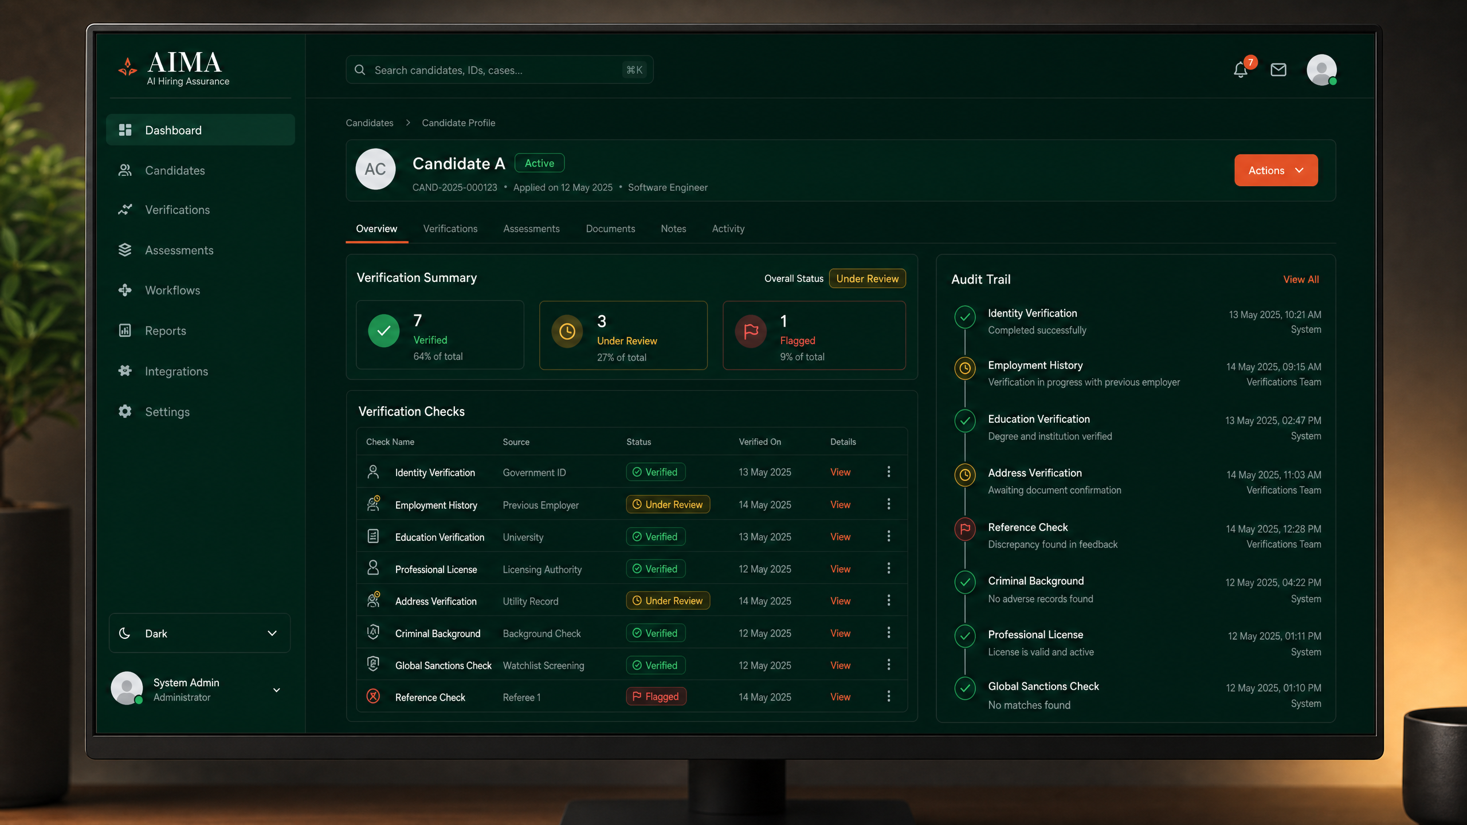Viewport: 1467px width, 825px height.
Task: Click the moon icon in theme selector
Action: coord(124,633)
